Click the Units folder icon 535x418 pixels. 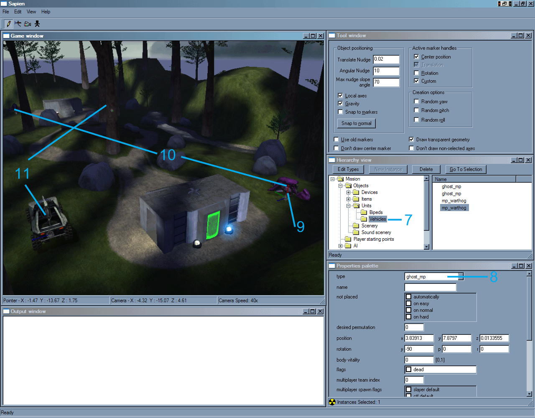(x=356, y=206)
